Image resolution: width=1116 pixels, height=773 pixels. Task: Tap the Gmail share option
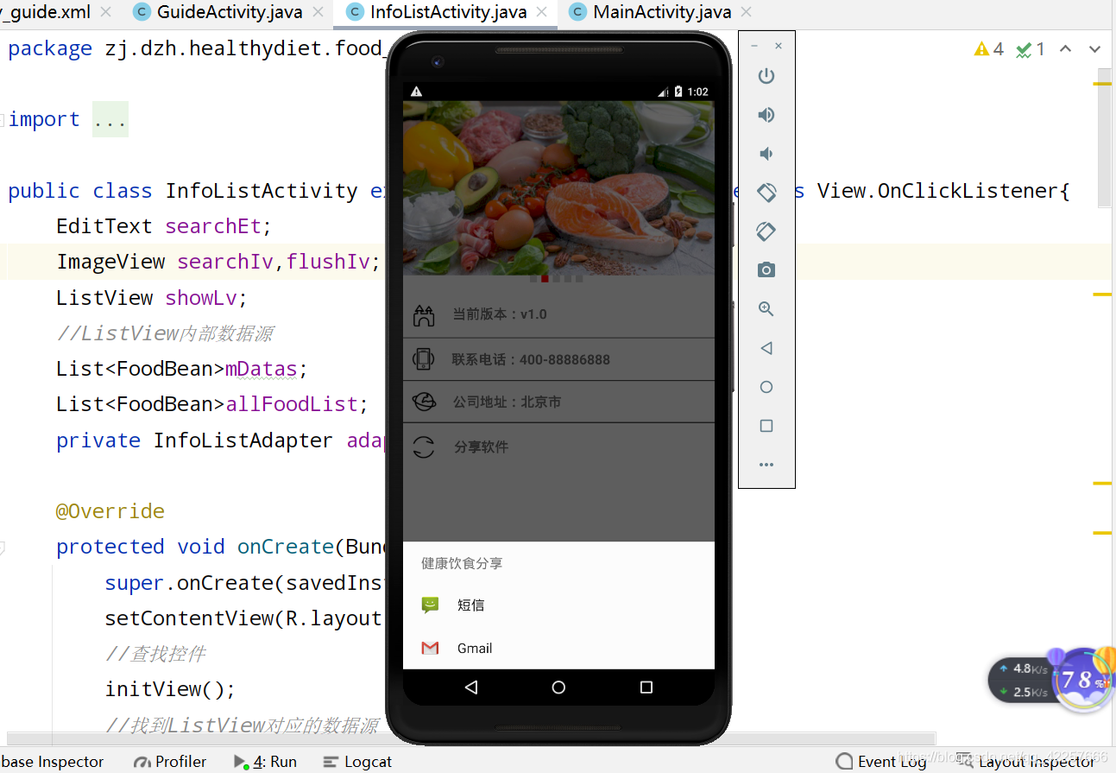(558, 648)
